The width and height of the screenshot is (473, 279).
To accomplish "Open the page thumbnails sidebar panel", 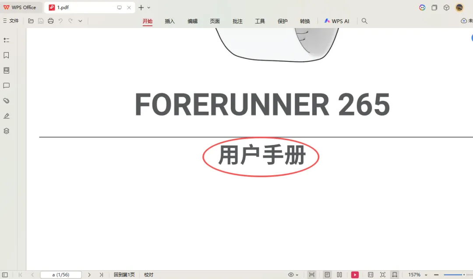I will (6, 70).
